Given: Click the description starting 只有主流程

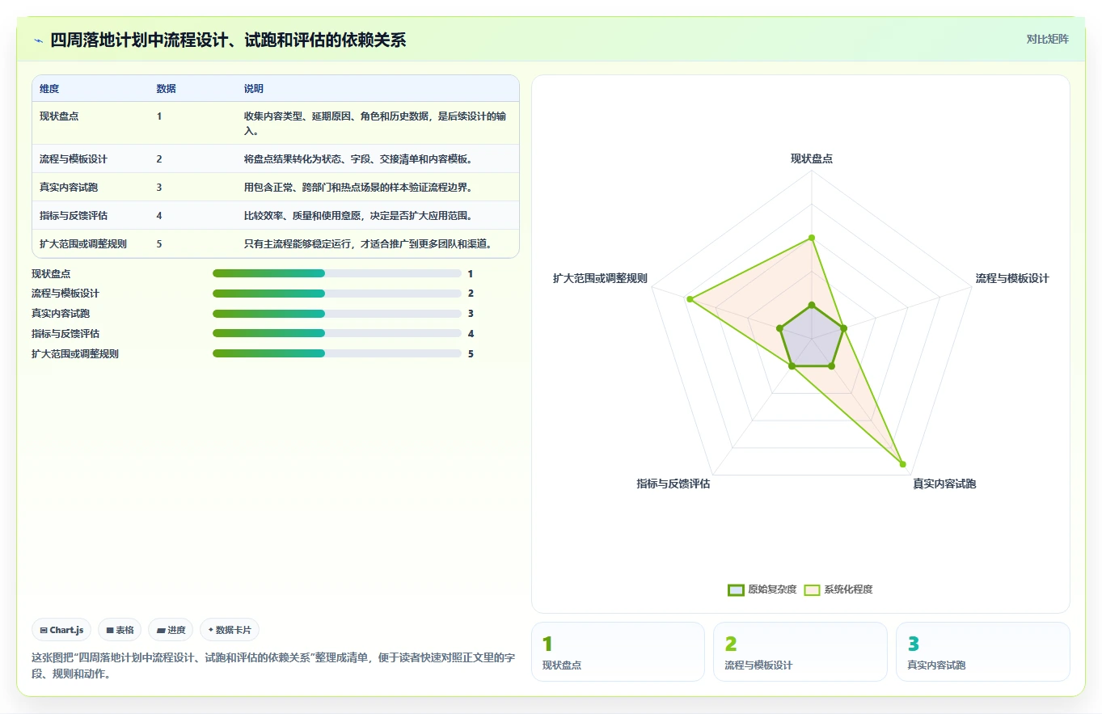Looking at the screenshot, I should tap(368, 243).
